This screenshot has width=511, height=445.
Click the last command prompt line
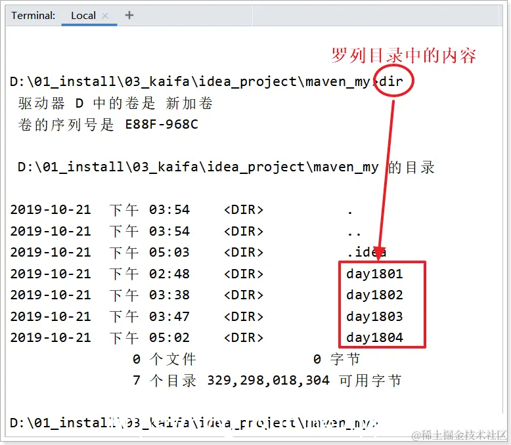[194, 423]
